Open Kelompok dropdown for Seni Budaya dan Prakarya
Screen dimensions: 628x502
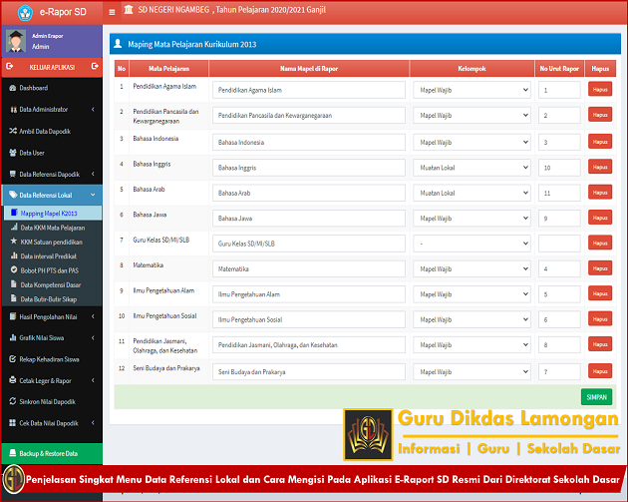pos(471,371)
